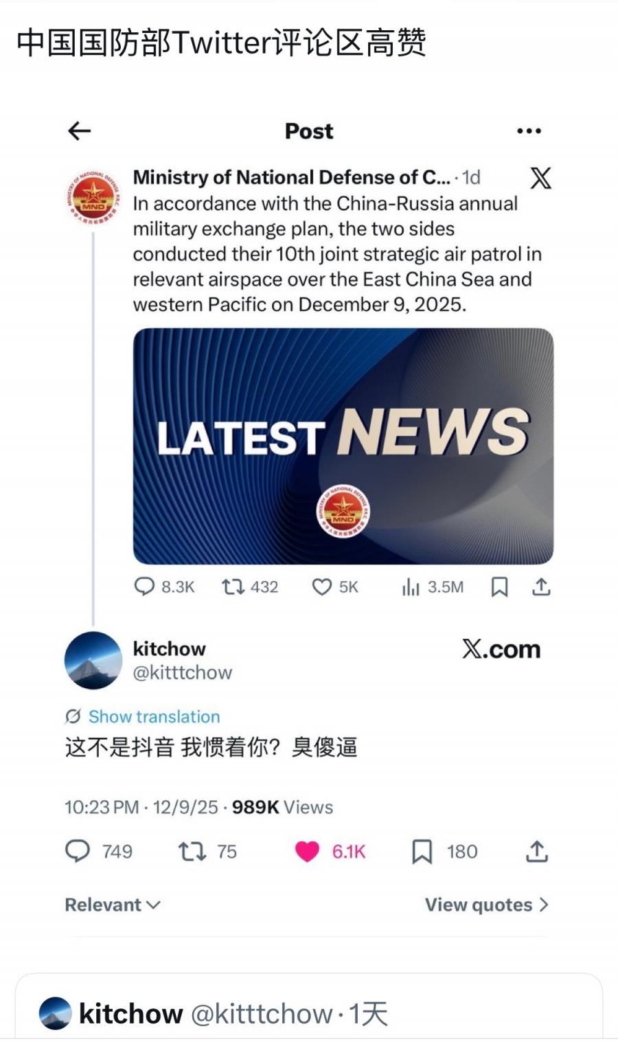Open View quotes chevron link
Image resolution: width=618 pixels, height=1042 pixels.
pyautogui.click(x=487, y=905)
